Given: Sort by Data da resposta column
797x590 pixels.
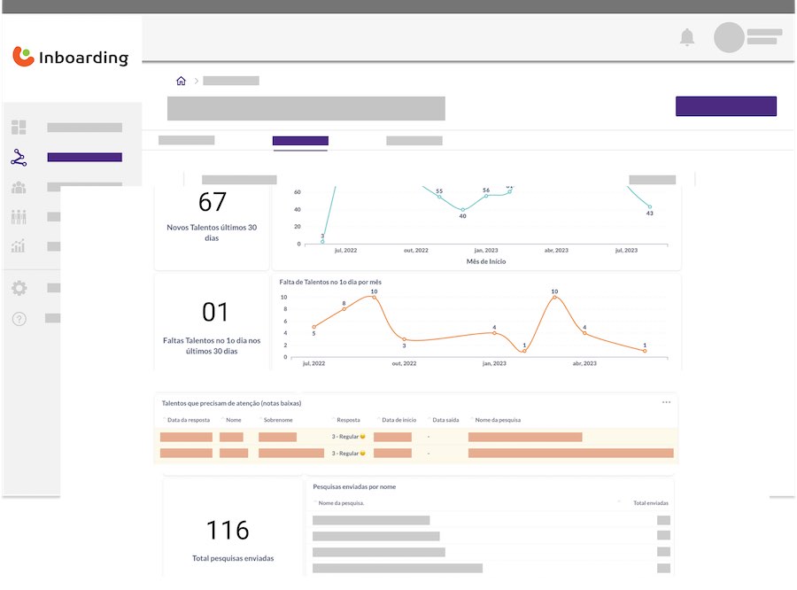Looking at the screenshot, I should (x=188, y=420).
